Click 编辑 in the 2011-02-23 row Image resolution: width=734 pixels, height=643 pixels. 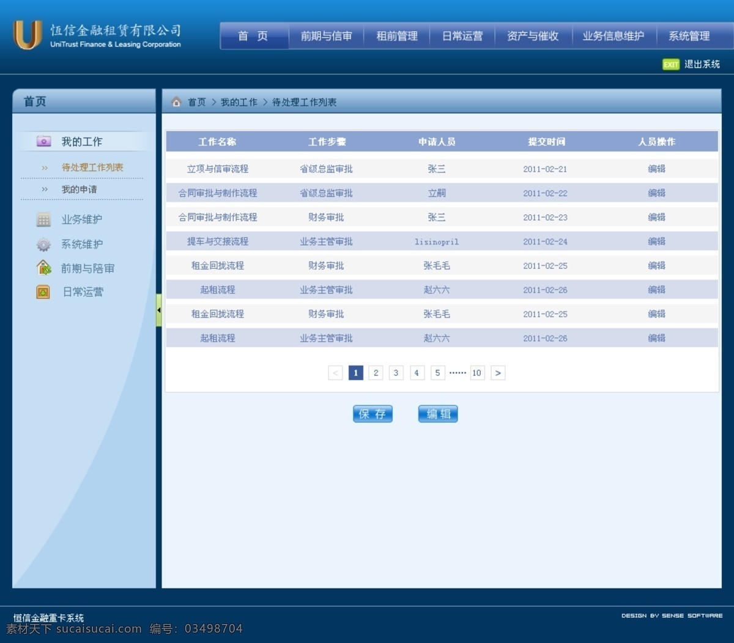tap(656, 217)
